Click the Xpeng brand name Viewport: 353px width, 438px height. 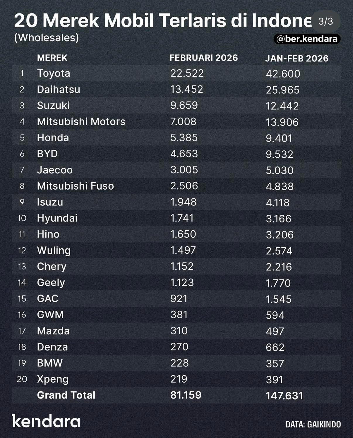[53, 379]
